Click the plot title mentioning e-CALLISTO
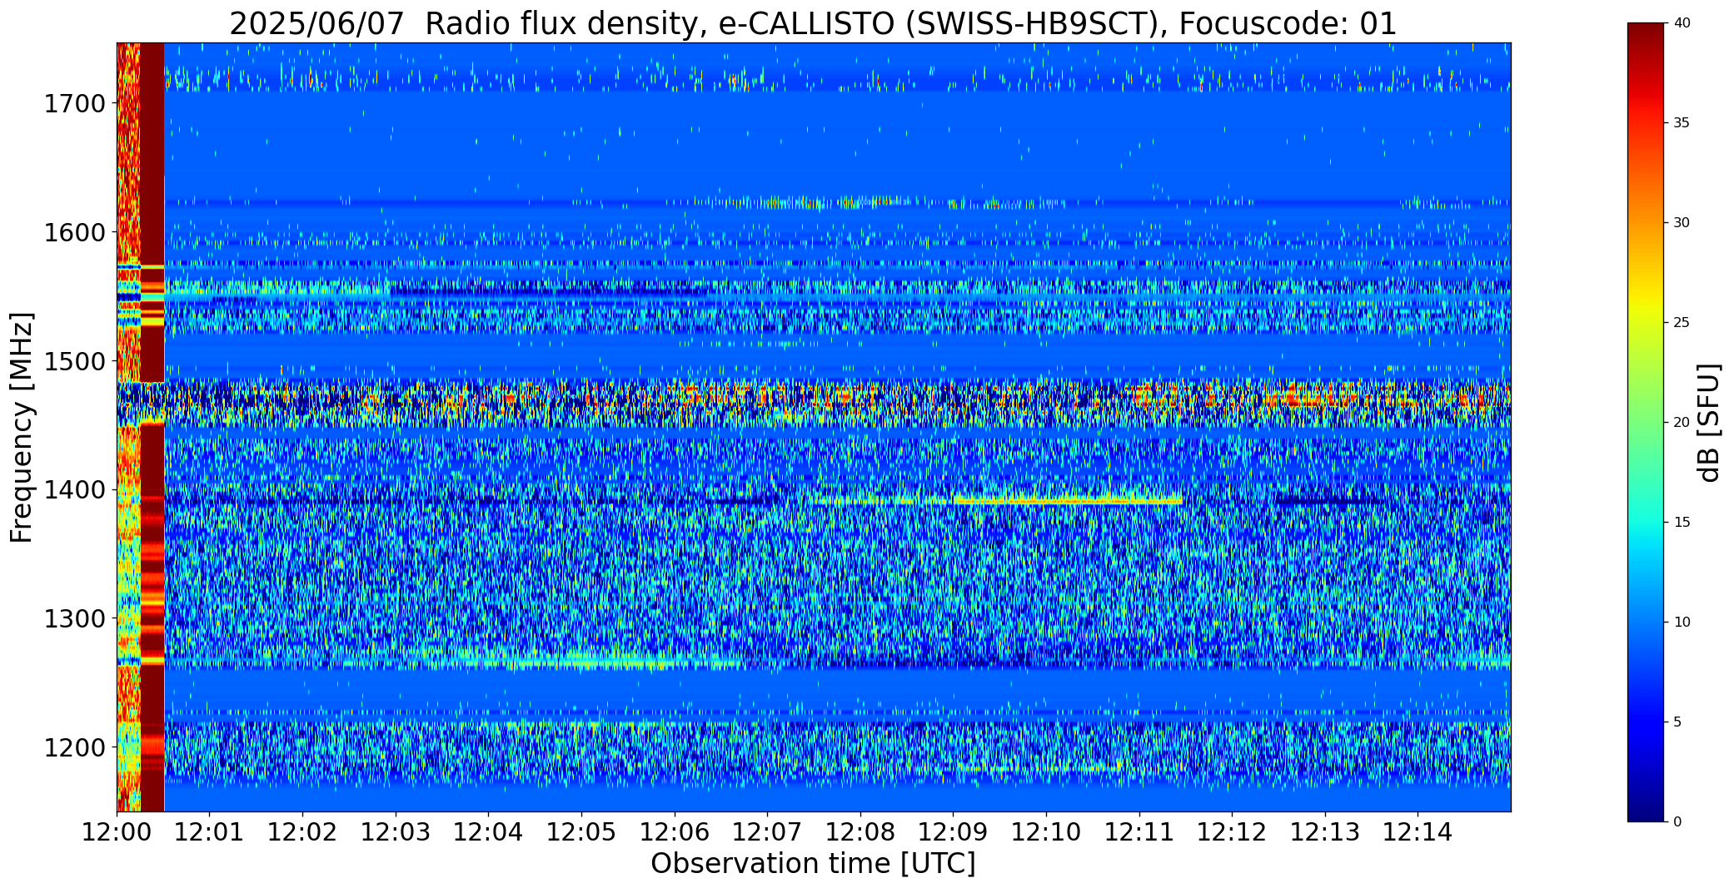The width and height of the screenshot is (1734, 888). [813, 23]
